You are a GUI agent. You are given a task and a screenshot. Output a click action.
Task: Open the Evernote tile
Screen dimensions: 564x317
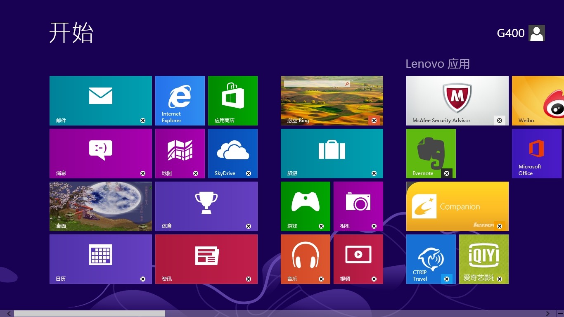[x=431, y=154]
